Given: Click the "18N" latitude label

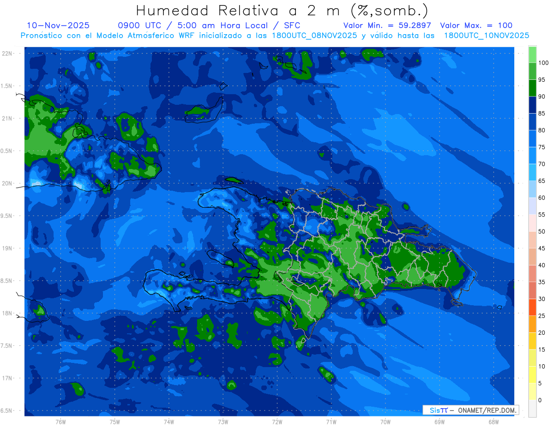Looking at the screenshot, I should [x=7, y=313].
